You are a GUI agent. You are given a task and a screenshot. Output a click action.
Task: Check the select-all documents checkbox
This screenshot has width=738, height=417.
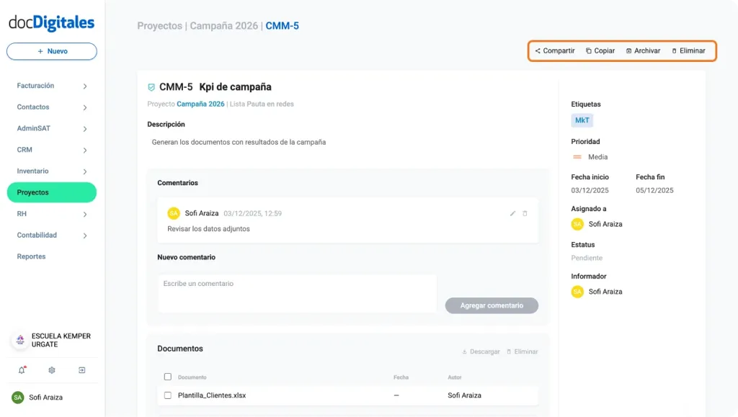[x=168, y=376]
